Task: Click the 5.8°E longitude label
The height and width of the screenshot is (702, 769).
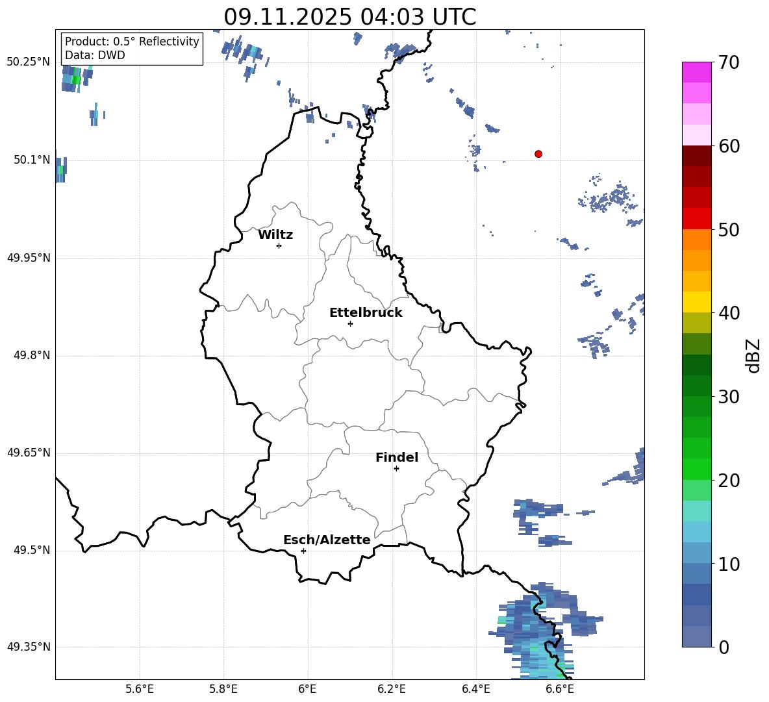Action: (223, 689)
